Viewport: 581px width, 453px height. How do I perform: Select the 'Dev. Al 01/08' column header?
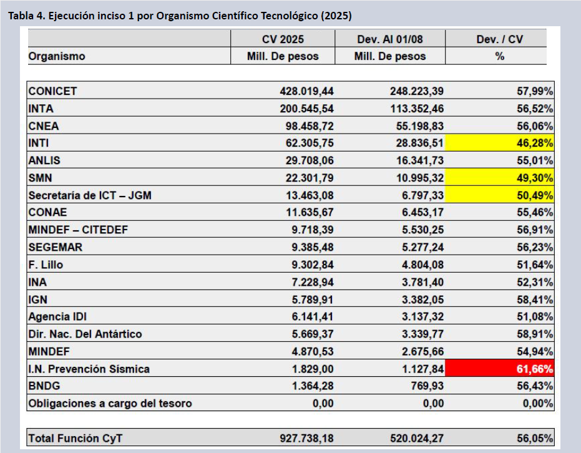[x=390, y=39]
